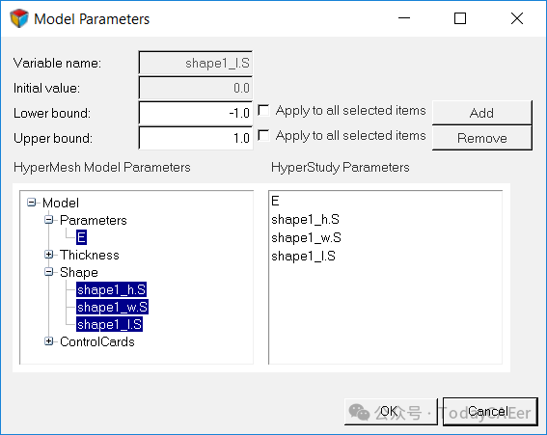Image resolution: width=547 pixels, height=435 pixels.
Task: Collapse the Shape tree node
Action: pos(49,272)
